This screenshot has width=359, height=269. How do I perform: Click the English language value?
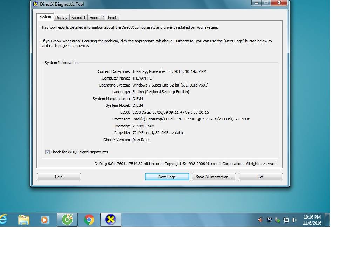[x=161, y=92]
